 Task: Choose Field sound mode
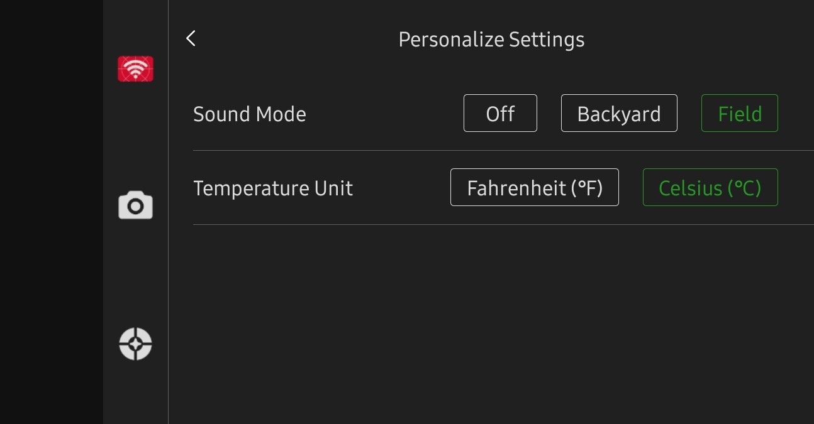(739, 113)
